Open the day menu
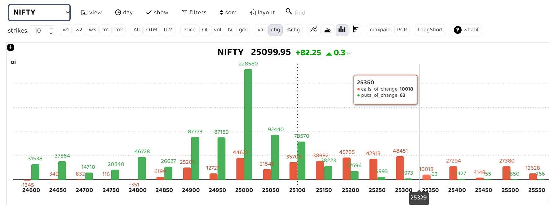The width and height of the screenshot is (549, 205). (x=124, y=12)
